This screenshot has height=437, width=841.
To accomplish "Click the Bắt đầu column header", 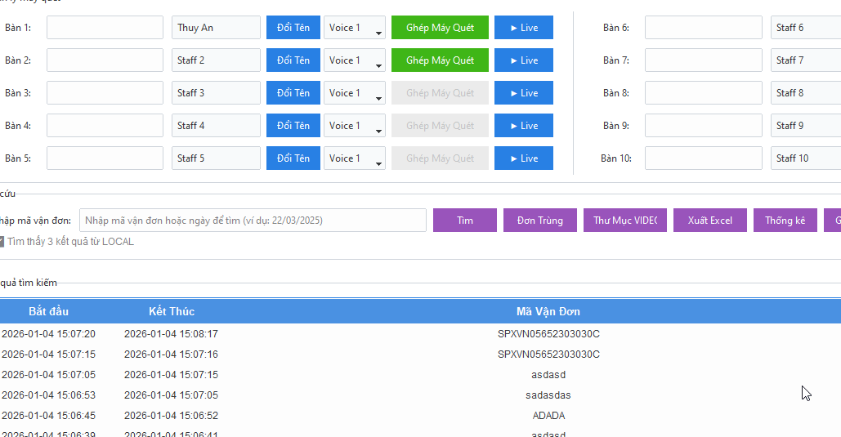I will coord(48,311).
